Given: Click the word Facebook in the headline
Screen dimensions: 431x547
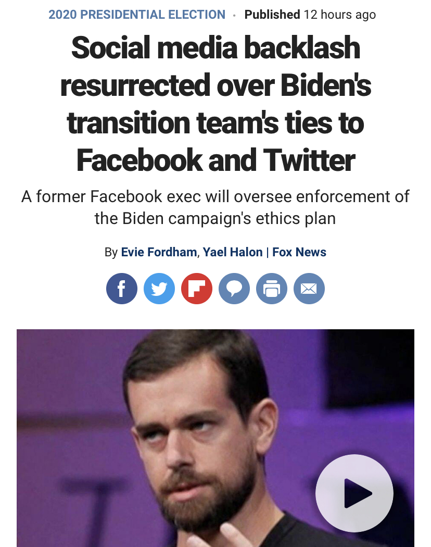Looking at the screenshot, I should (140, 160).
